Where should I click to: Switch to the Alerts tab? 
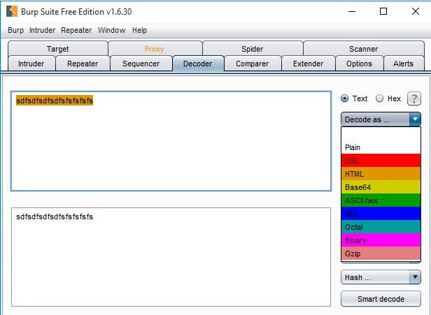coord(403,64)
